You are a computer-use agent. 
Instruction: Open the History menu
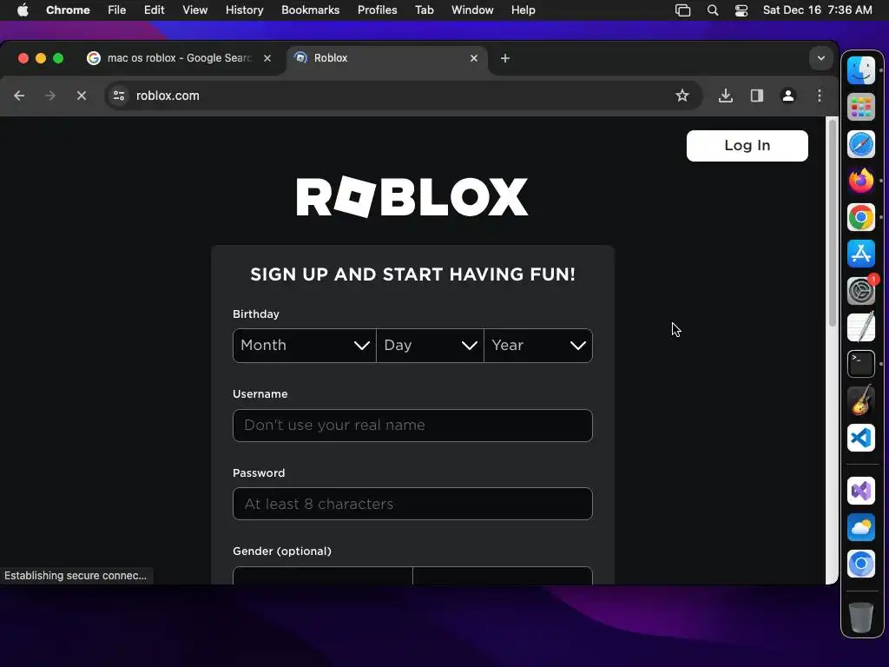coord(244,10)
